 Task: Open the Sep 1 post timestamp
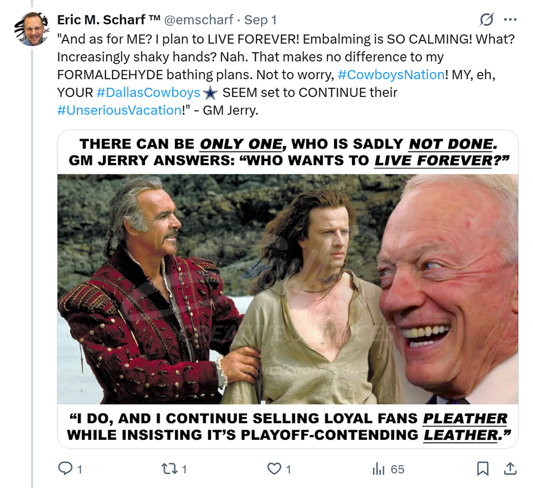tap(260, 21)
